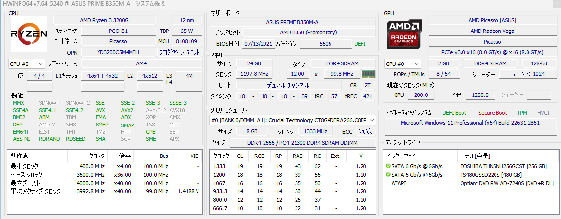Click the AMD Picasso [ASUS] GPU field
The image size is (561, 219).
pos(493,20)
